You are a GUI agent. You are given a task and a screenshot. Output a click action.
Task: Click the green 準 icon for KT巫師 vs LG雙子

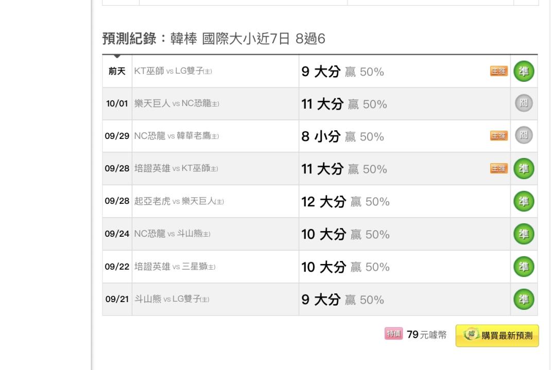[524, 71]
